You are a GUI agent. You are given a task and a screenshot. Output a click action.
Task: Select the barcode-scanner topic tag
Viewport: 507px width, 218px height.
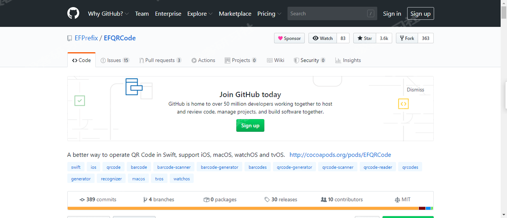pos(174,167)
